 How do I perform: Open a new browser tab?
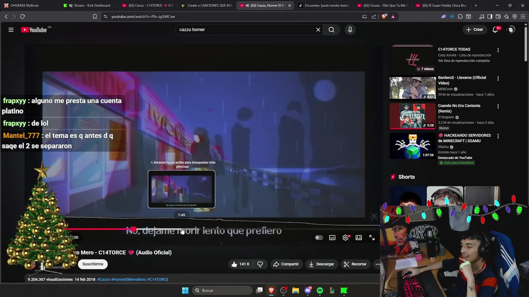(x=476, y=5)
